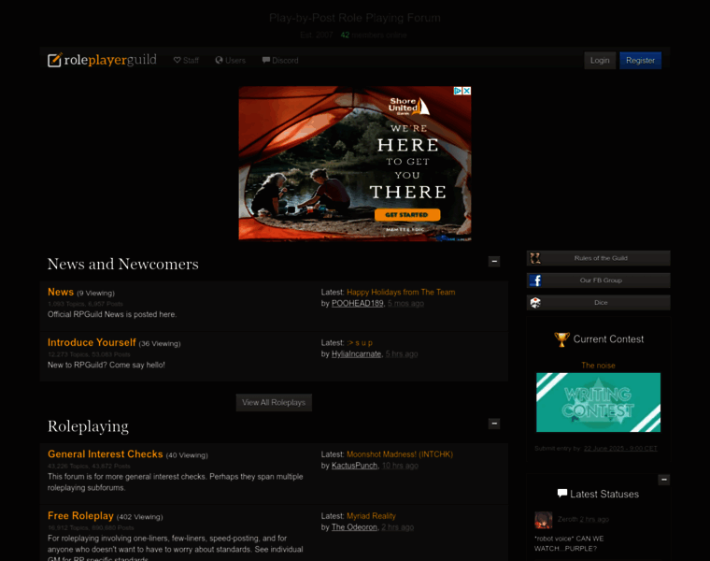Click the '5 hrs ago' timestamp

point(402,354)
